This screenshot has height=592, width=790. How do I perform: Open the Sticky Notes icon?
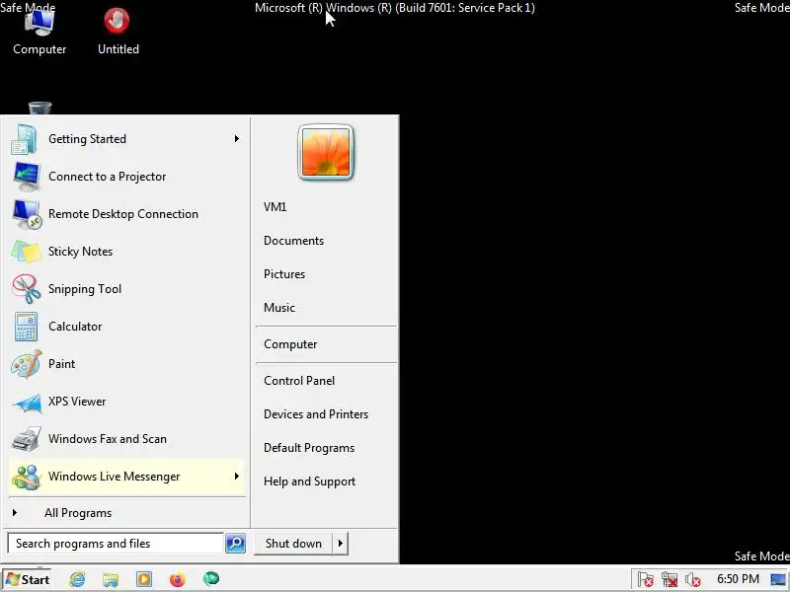point(26,252)
